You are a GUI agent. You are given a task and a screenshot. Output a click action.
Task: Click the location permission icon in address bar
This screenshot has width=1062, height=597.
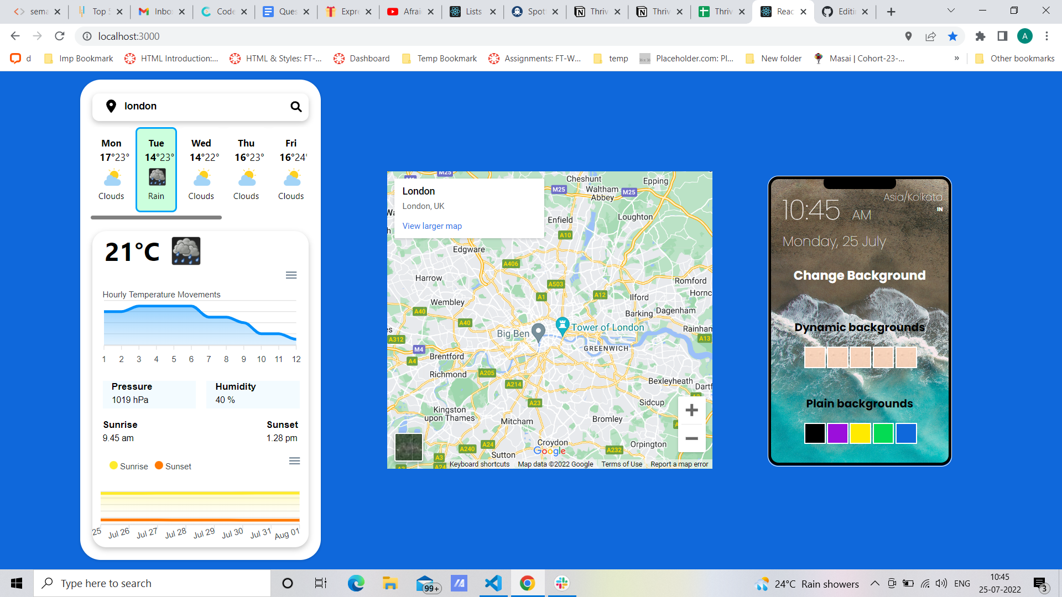pyautogui.click(x=908, y=36)
